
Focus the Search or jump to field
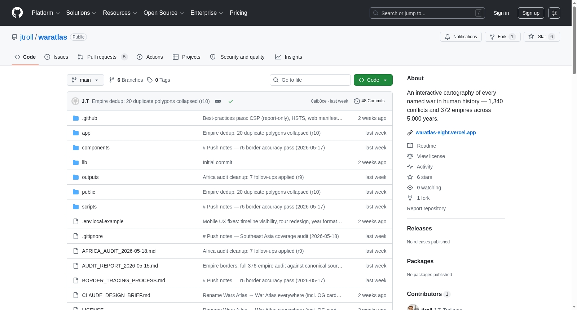coord(427,13)
